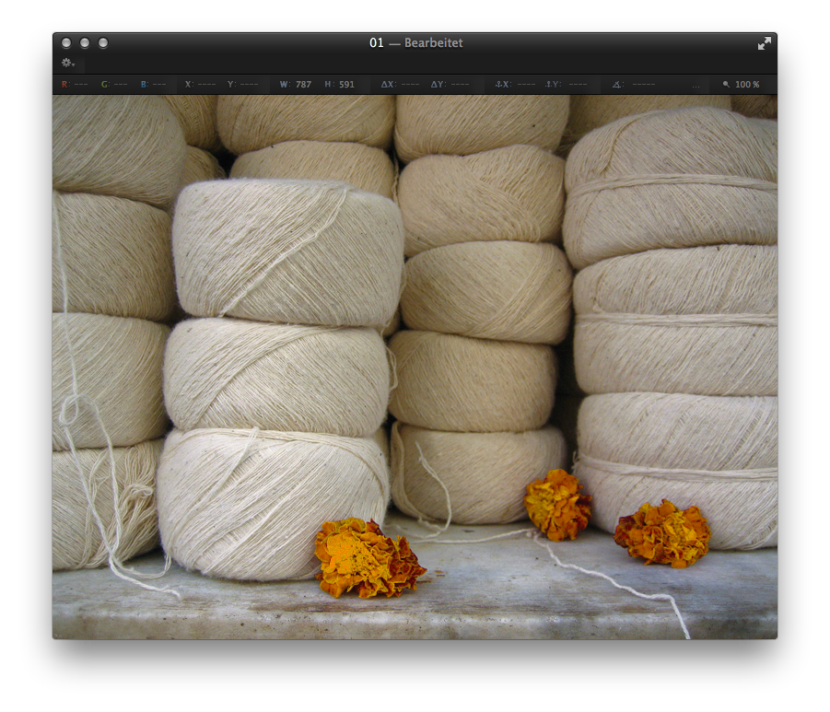The image size is (830, 712).
Task: Click the green G color value
Action: coord(114,85)
